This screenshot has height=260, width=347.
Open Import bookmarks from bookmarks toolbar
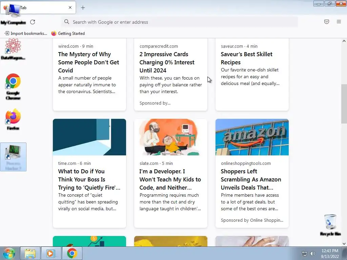[26, 34]
